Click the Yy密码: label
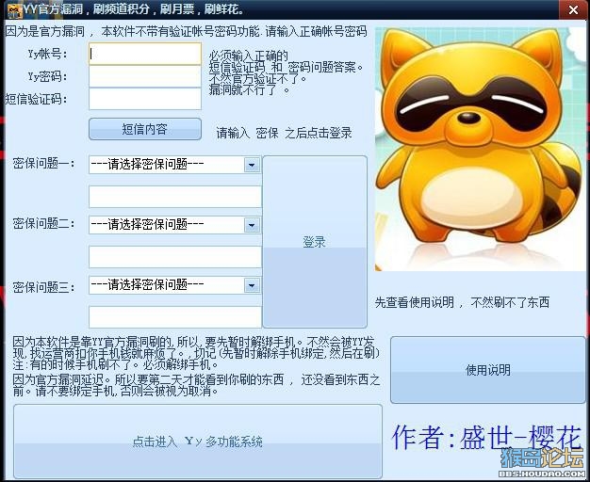 47,76
